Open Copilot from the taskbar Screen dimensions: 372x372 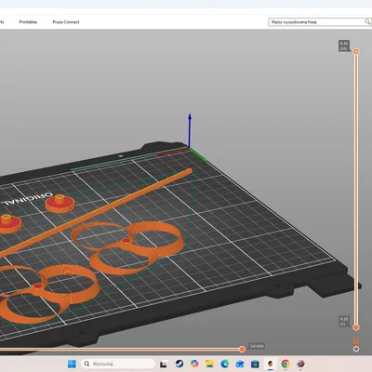[x=194, y=364]
